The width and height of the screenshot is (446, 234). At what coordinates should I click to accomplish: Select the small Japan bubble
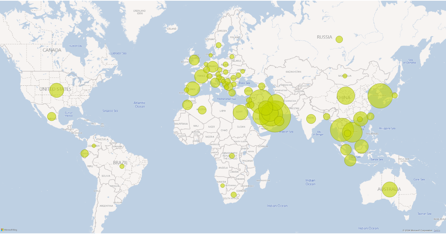(x=395, y=95)
